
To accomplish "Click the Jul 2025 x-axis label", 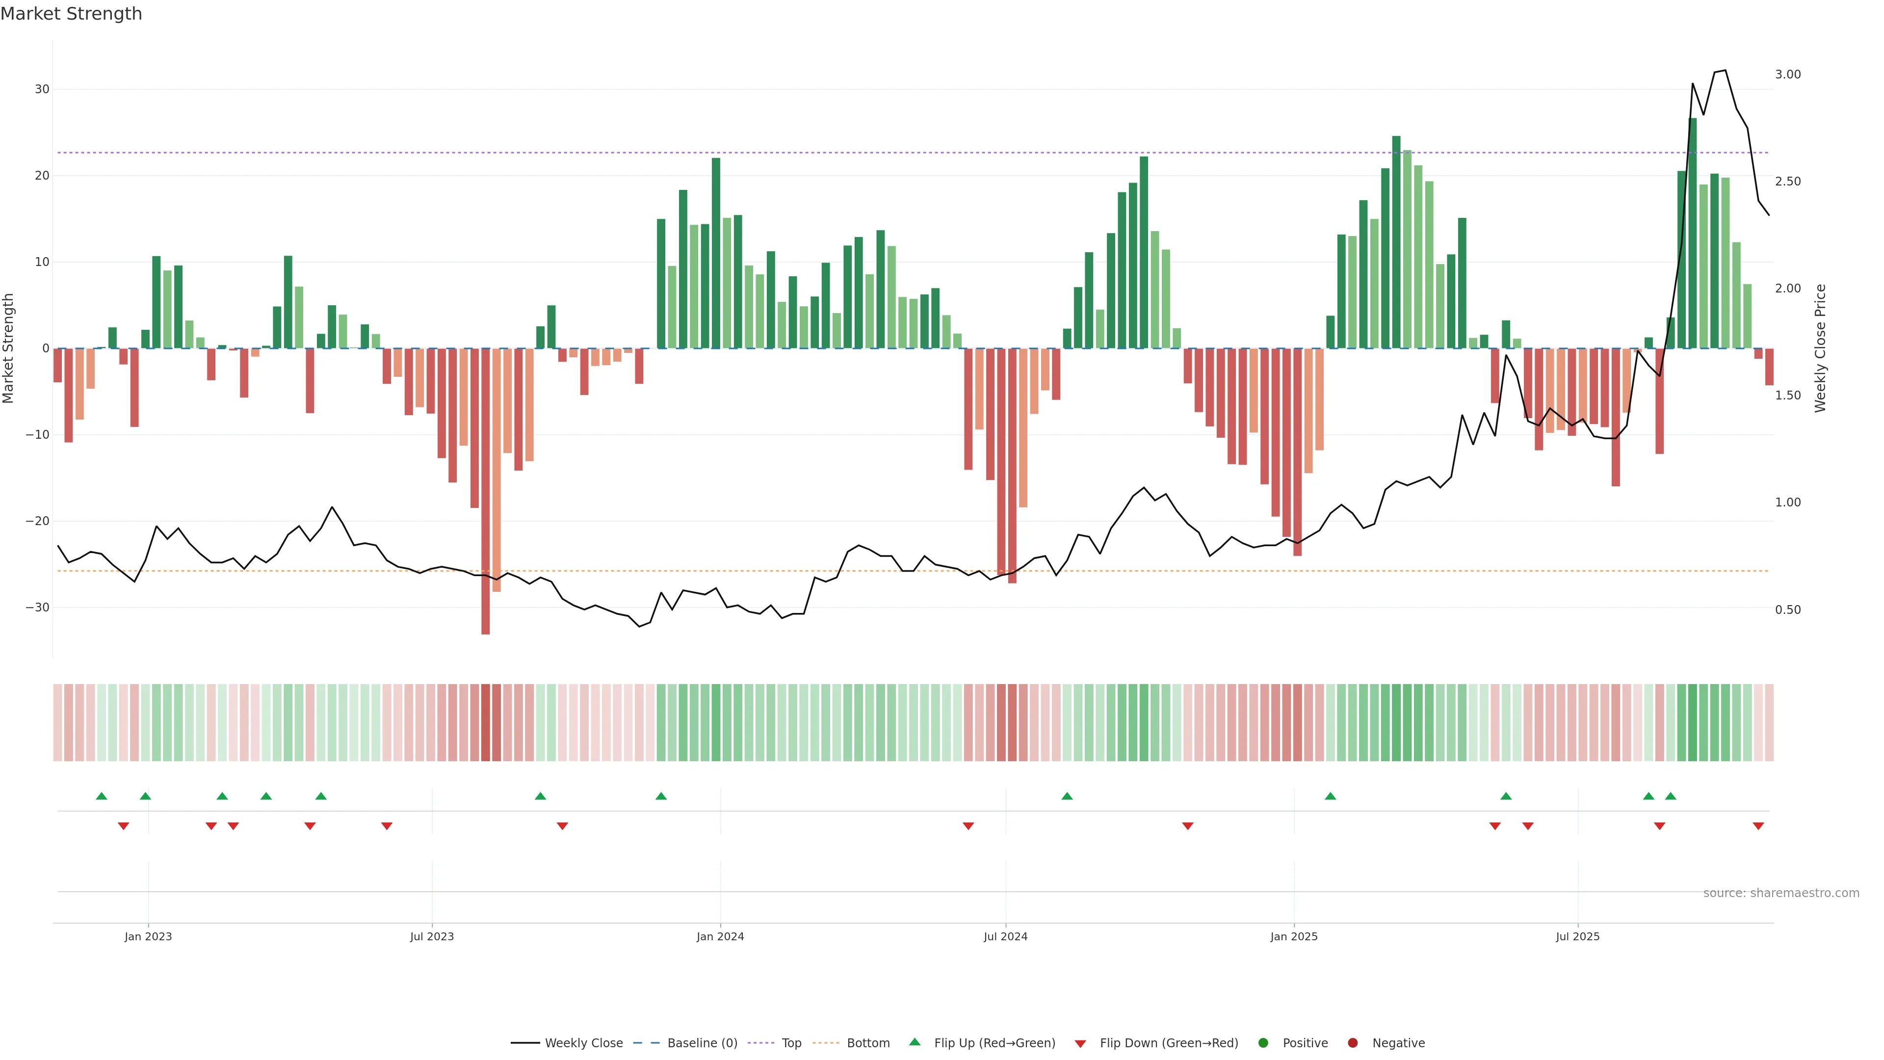I will click(x=1577, y=936).
